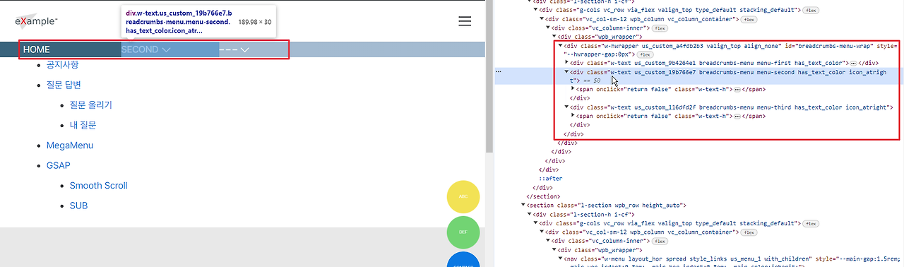This screenshot has height=267, width=904.
Task: Click the web page vertical scrollbar thumb
Action: [489, 76]
